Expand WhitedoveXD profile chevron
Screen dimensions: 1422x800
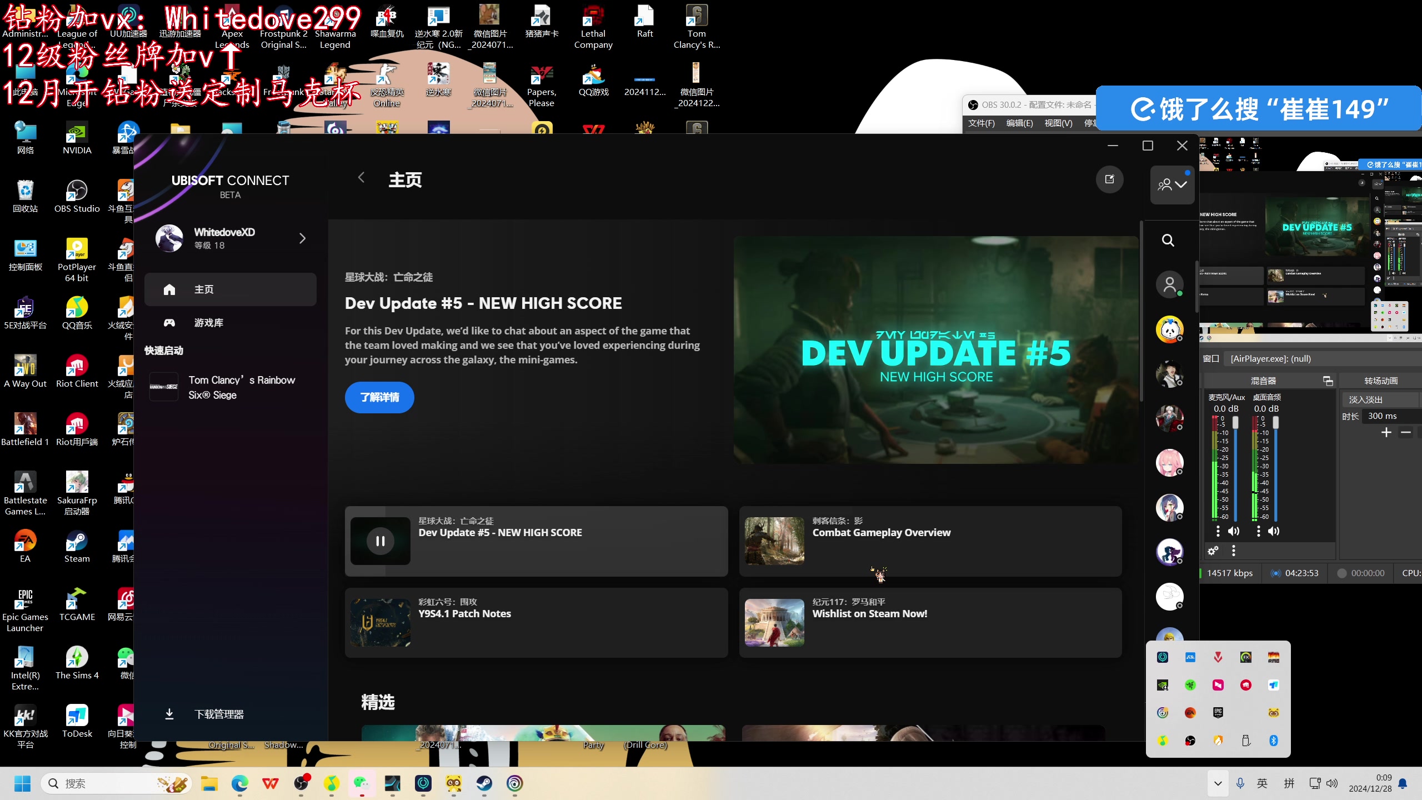(302, 238)
